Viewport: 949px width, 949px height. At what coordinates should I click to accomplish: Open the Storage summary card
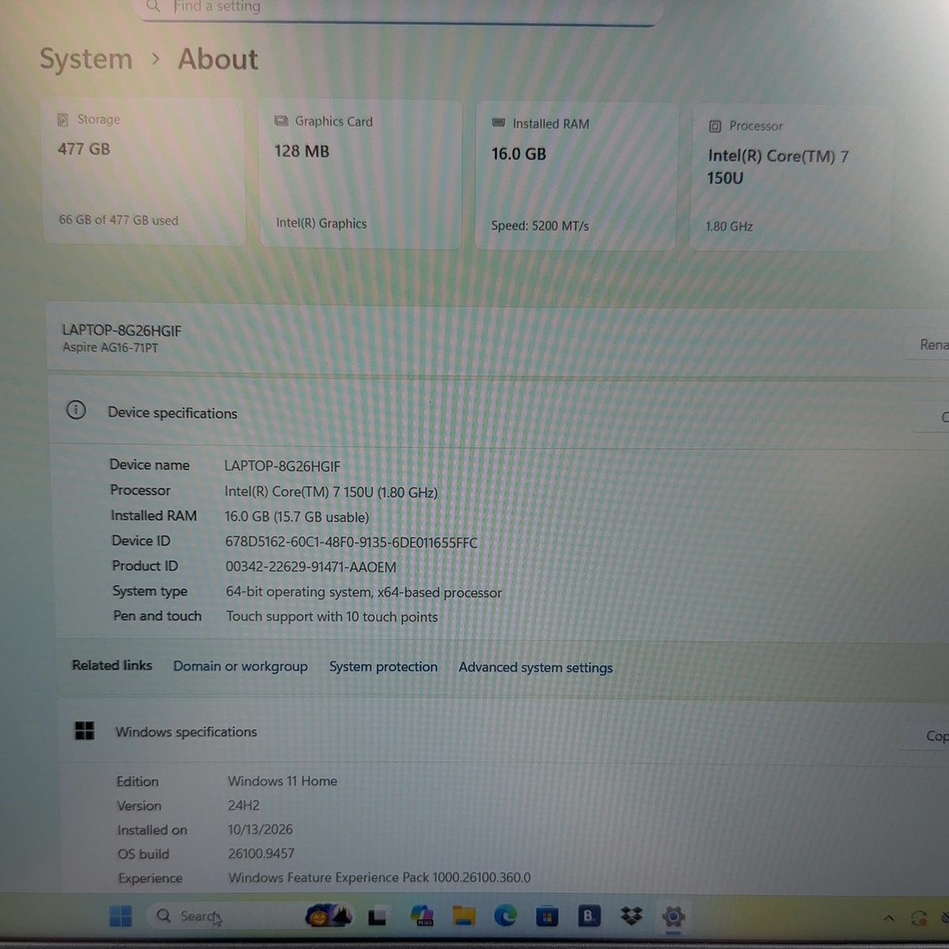[143, 172]
